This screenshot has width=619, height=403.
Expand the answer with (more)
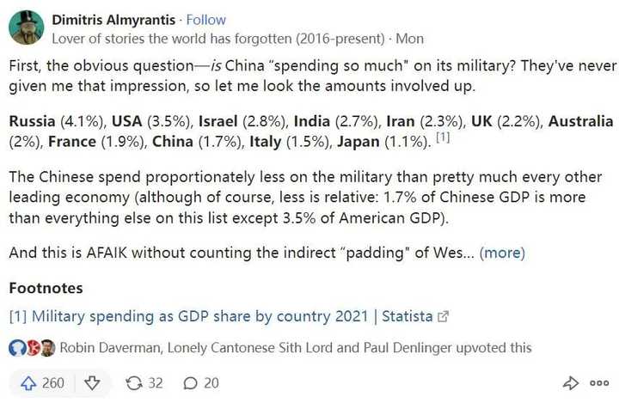coord(502,253)
